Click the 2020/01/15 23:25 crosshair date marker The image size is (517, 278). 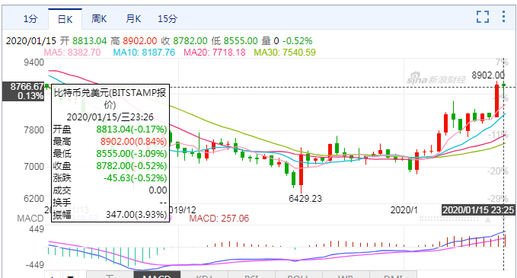click(x=478, y=210)
